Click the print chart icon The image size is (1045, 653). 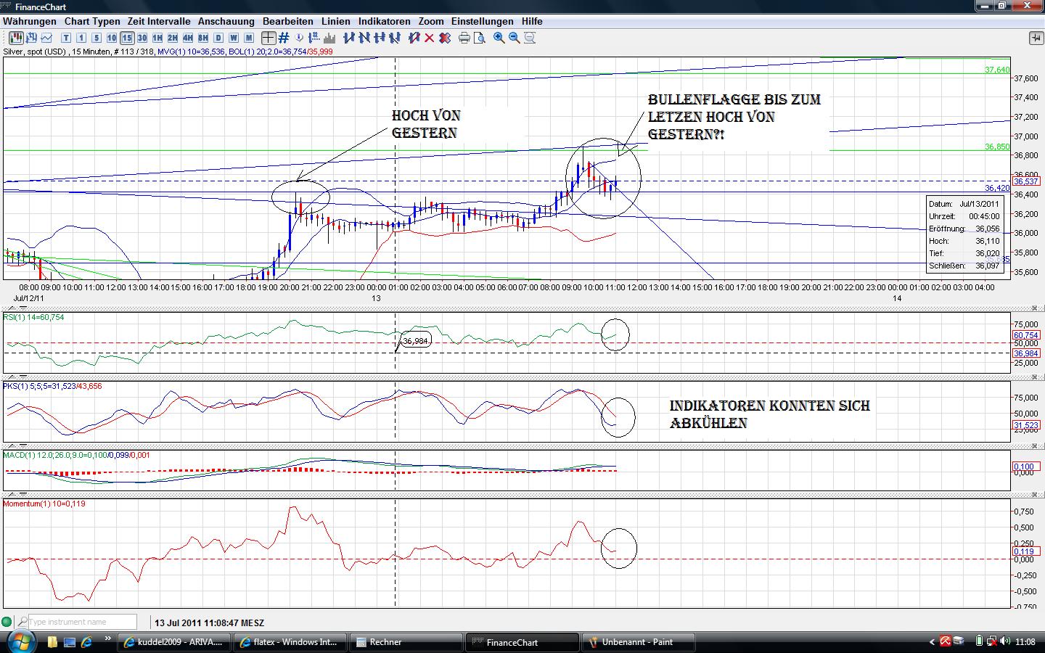[464, 38]
